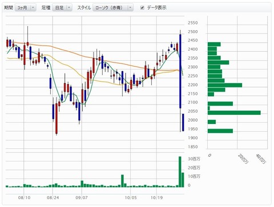Toggle the データ表示 checkbox

[x=142, y=8]
